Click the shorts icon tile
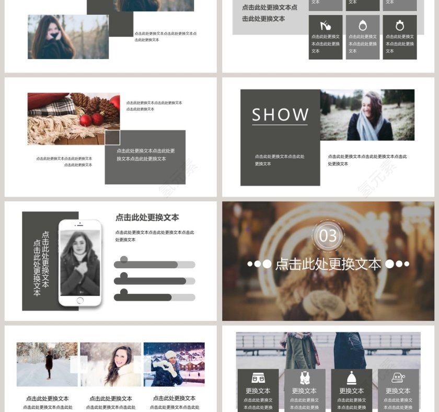Viewport: 439px width, 412px height. tap(258, 377)
